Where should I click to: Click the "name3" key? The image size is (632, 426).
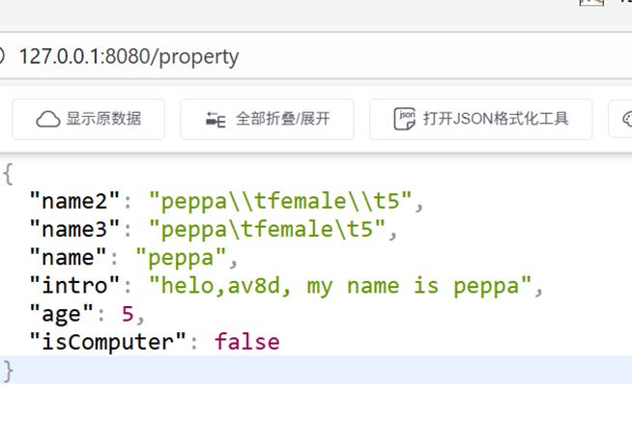point(75,229)
